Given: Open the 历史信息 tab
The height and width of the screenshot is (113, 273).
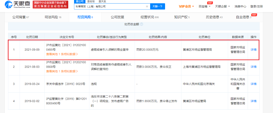Looking at the screenshot, I should tap(214, 17).
